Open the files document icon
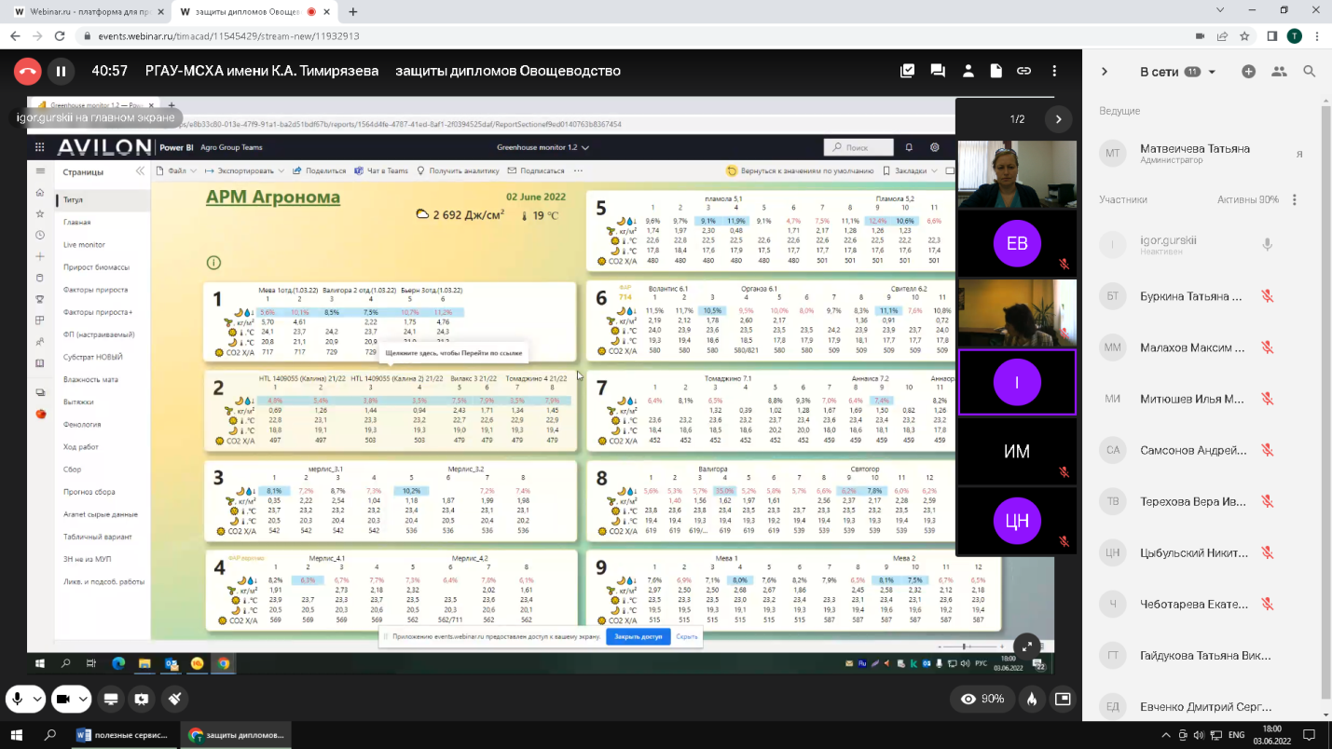Viewport: 1332px width, 749px height. [996, 71]
